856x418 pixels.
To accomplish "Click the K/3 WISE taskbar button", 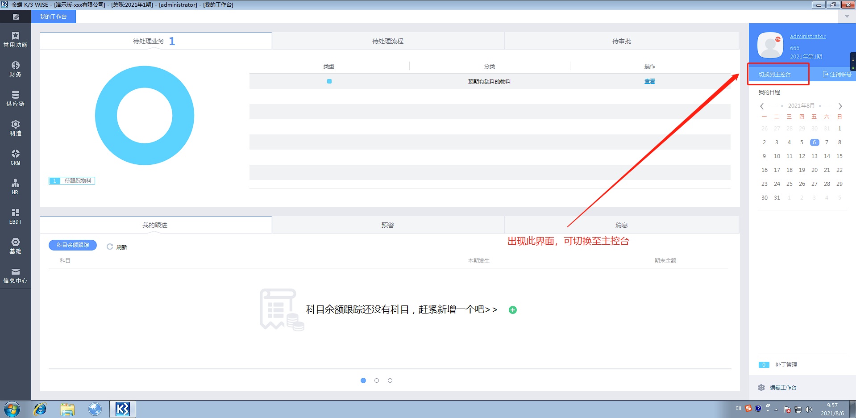I will coord(123,409).
